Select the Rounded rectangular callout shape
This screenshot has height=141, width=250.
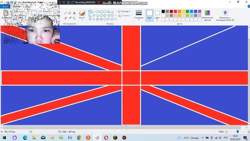(x=105, y=19)
